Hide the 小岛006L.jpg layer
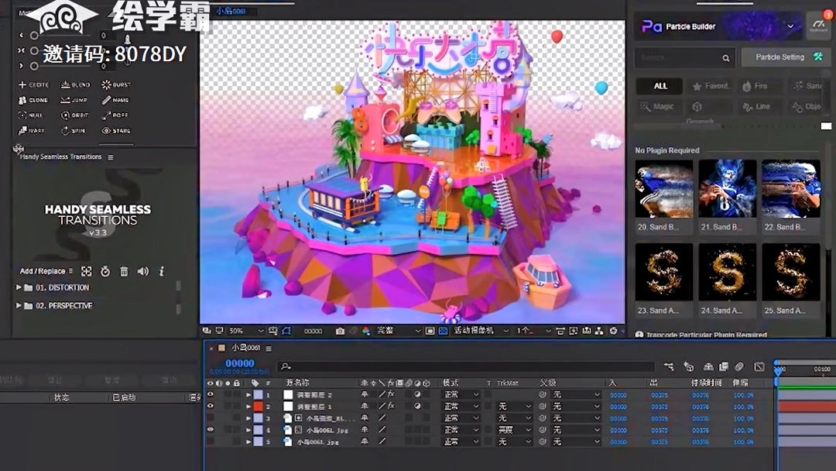Image resolution: width=836 pixels, height=471 pixels. point(210,430)
